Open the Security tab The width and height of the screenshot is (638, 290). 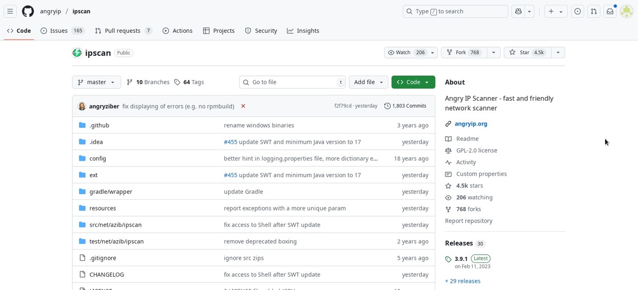click(x=261, y=31)
